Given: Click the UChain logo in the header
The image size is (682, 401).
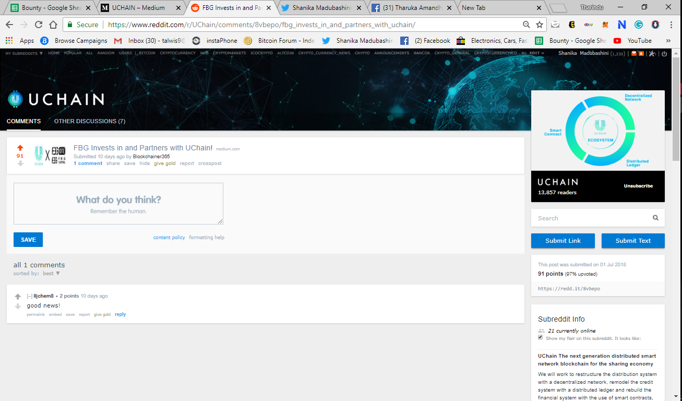Looking at the screenshot, I should (56, 99).
